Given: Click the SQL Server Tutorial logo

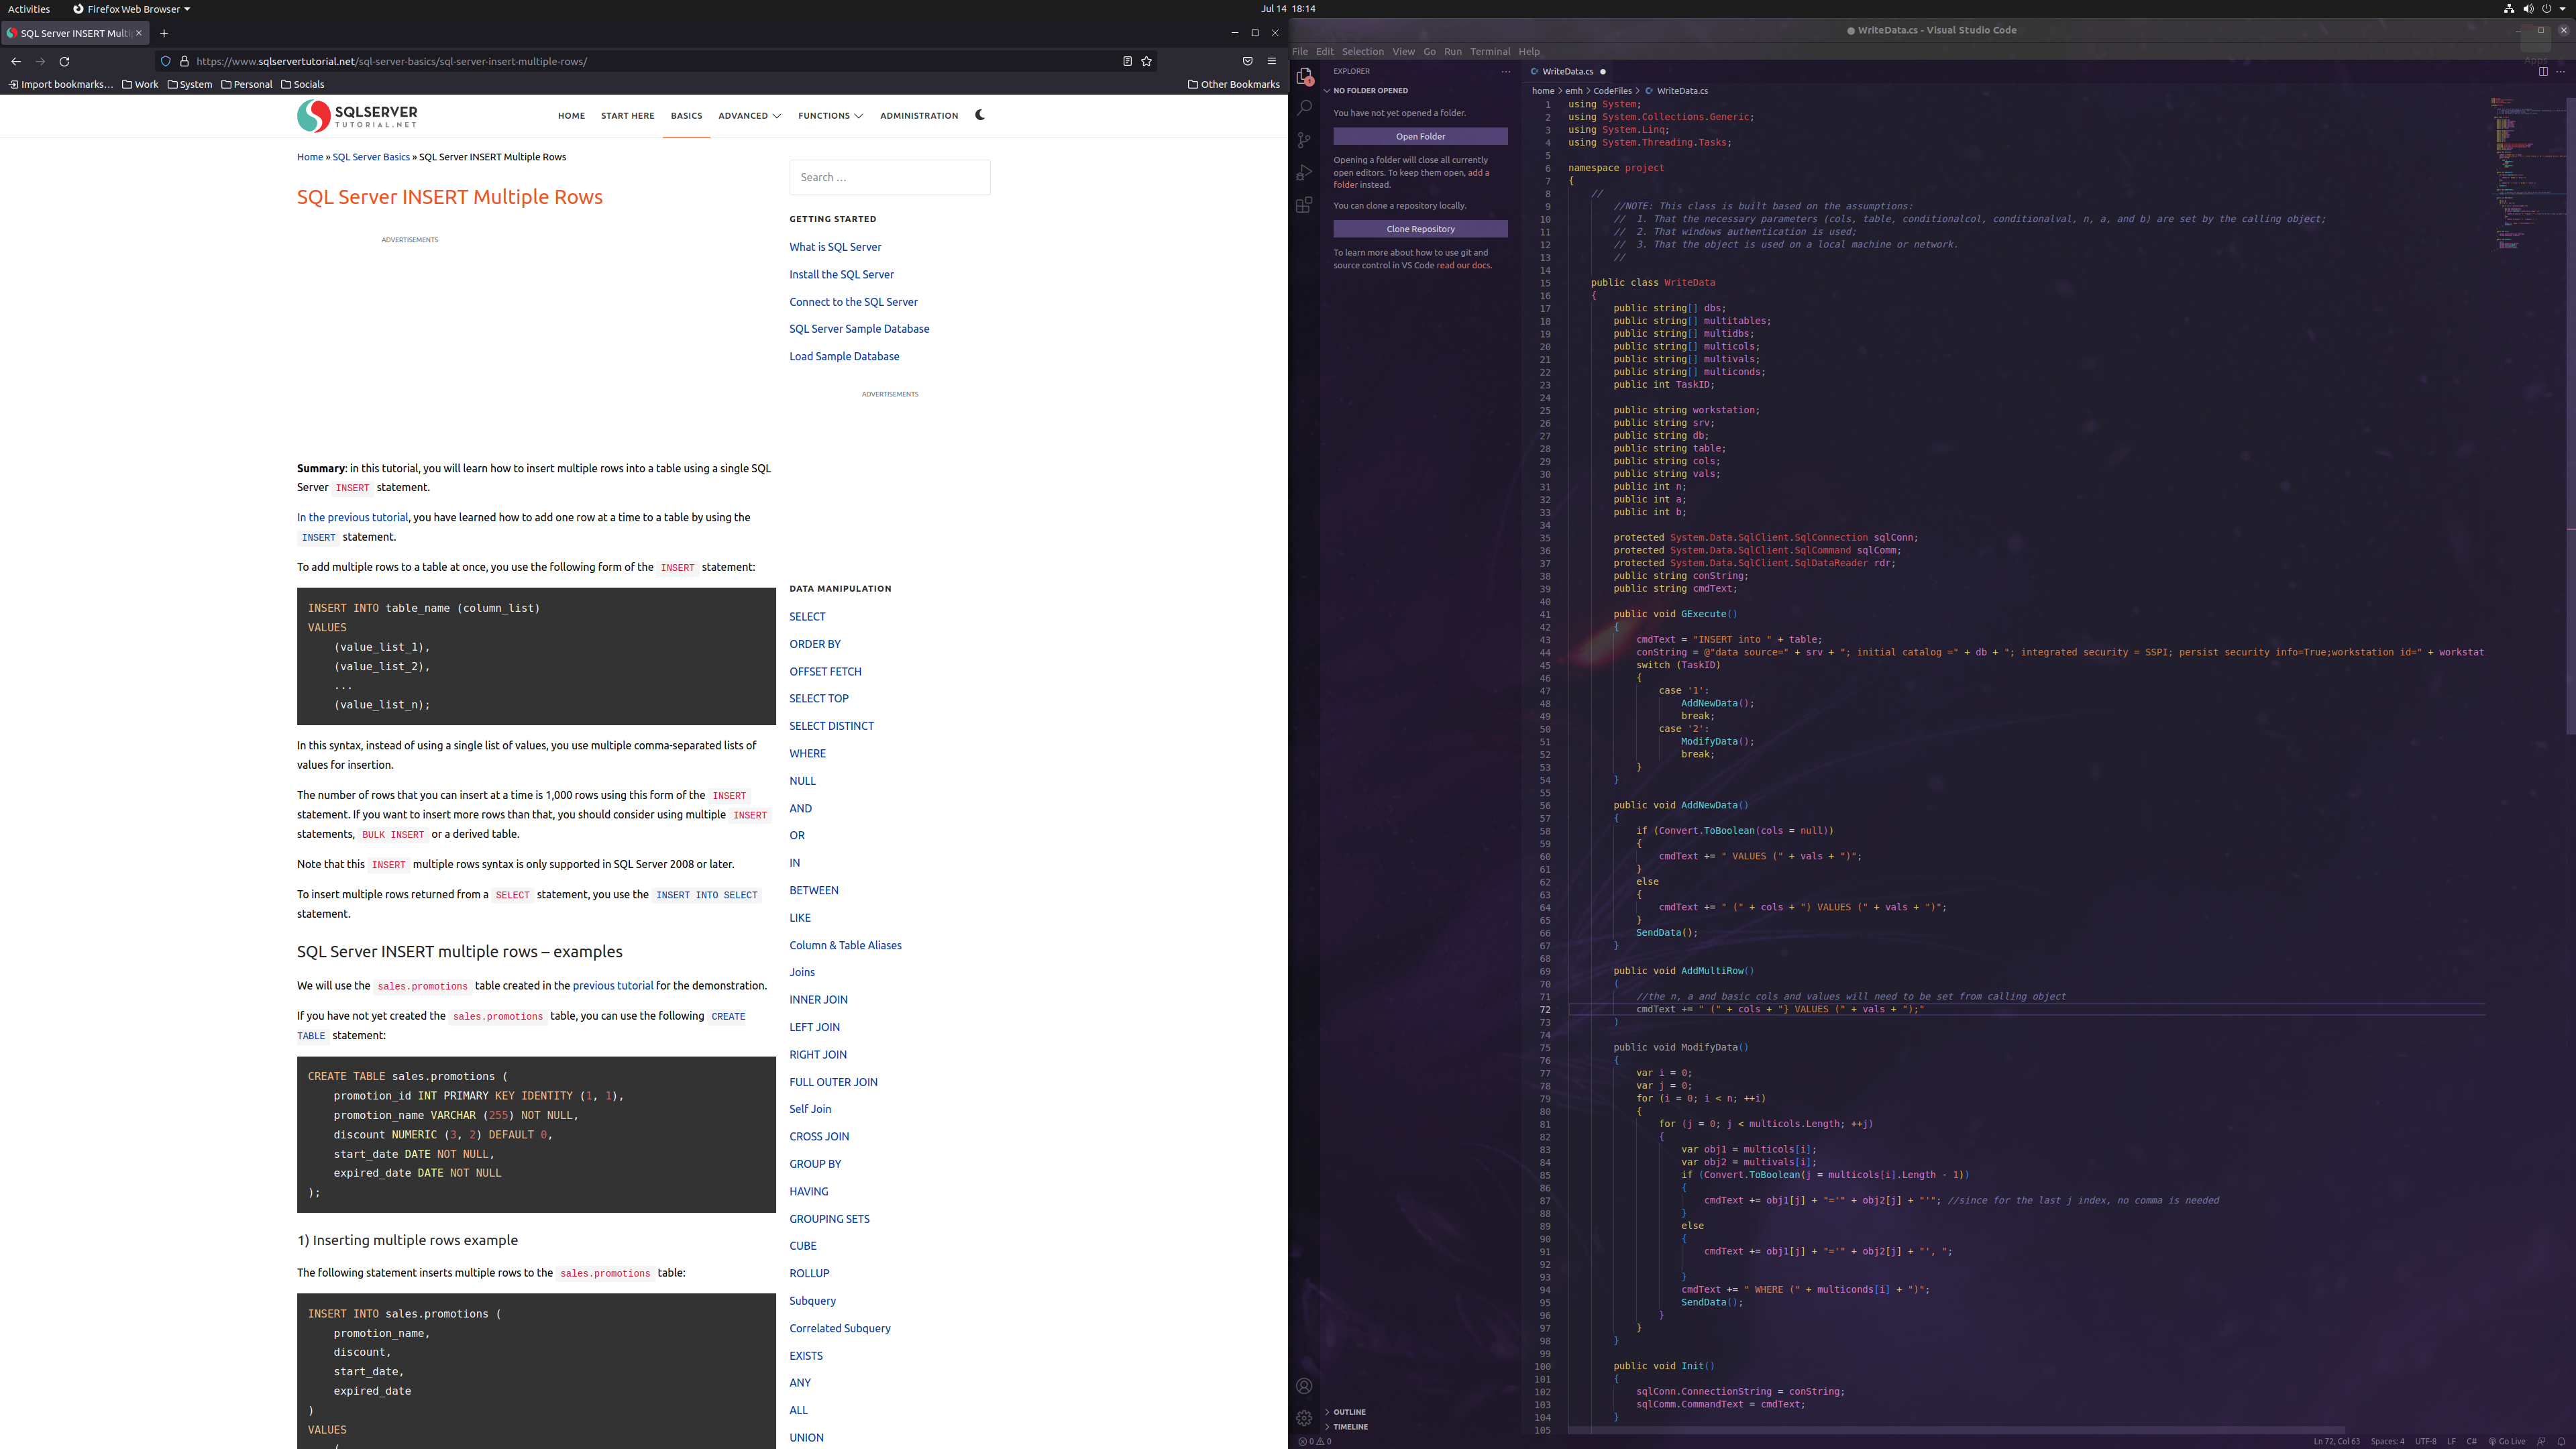Looking at the screenshot, I should point(357,116).
